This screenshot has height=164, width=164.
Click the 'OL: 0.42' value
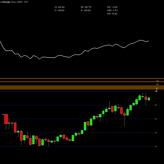click(112, 14)
